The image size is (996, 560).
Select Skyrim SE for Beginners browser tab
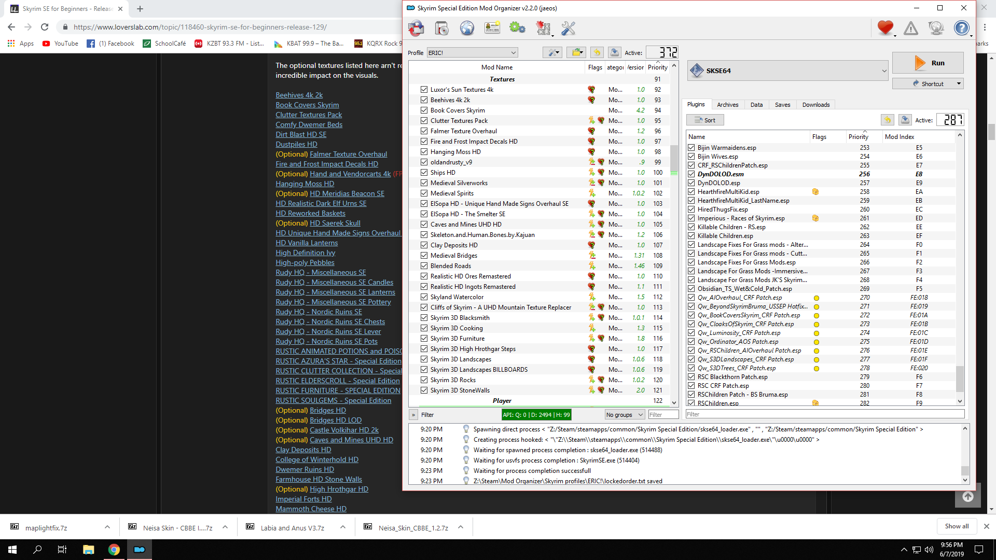[x=66, y=9]
